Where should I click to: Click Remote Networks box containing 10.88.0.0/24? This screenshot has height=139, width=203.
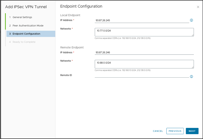(143, 64)
